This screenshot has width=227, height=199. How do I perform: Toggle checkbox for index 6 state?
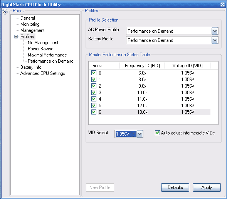pyautogui.click(x=94, y=112)
